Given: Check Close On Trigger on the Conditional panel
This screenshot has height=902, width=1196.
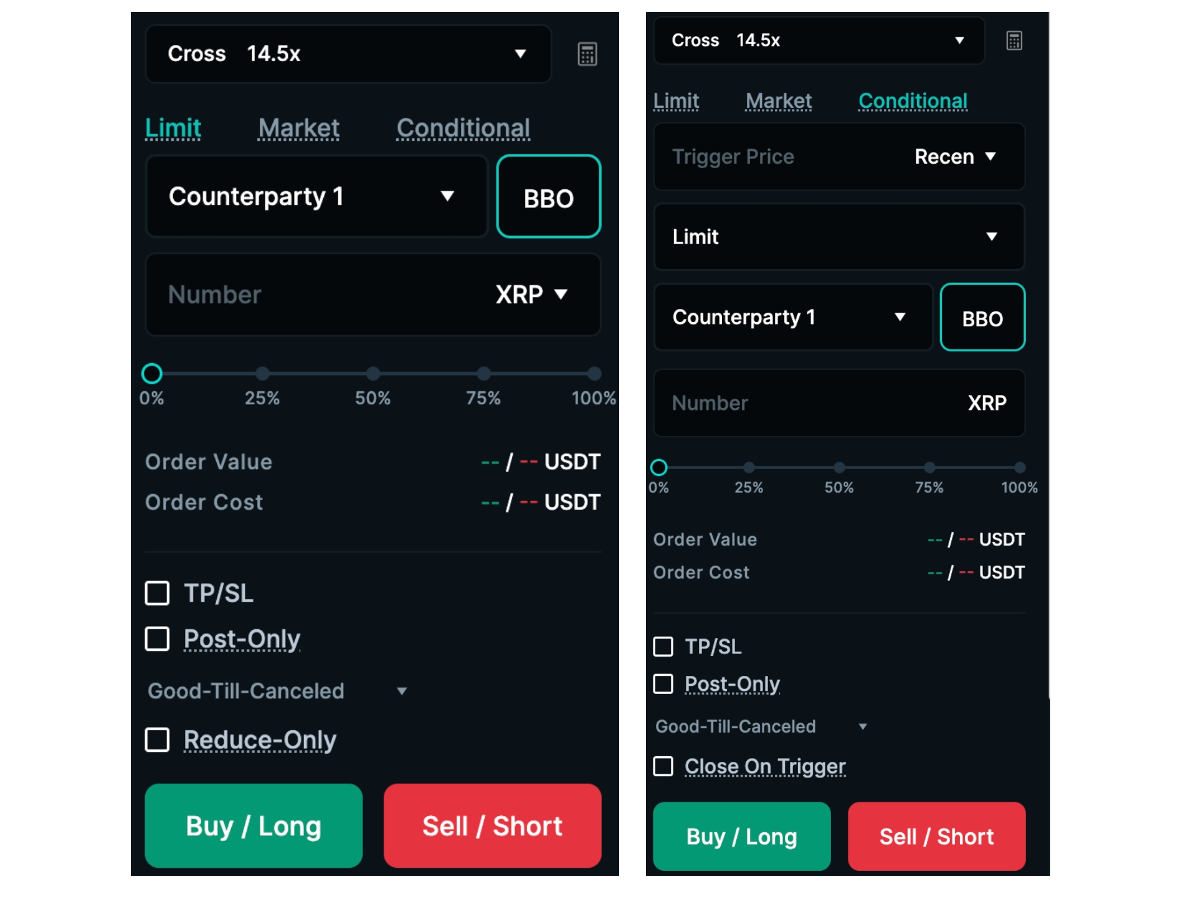Looking at the screenshot, I should coord(662,766).
